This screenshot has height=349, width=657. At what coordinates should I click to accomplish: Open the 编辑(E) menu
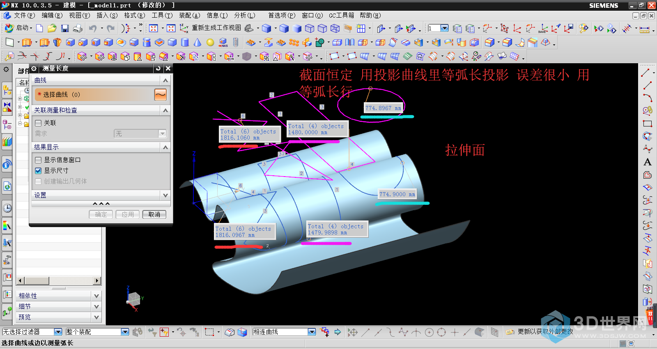pos(52,15)
